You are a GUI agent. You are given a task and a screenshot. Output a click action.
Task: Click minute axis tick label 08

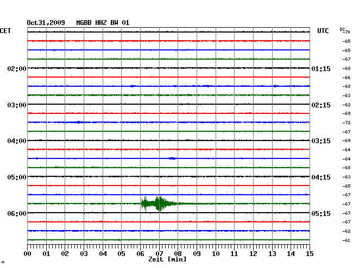[x=178, y=253]
